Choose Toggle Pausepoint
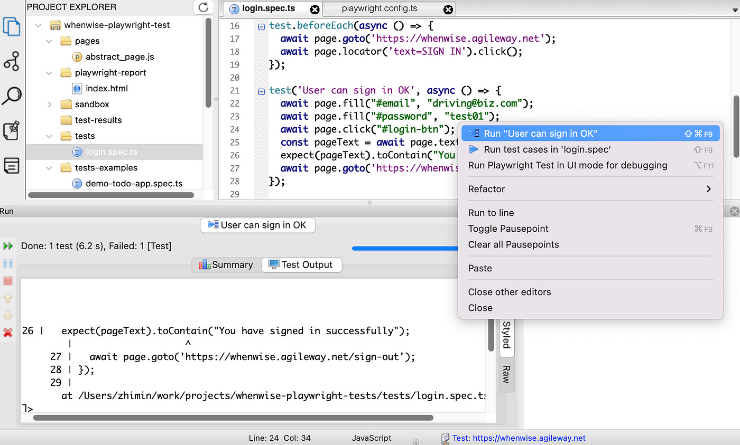Screen dimensions: 740x445 [x=590, y=229]
